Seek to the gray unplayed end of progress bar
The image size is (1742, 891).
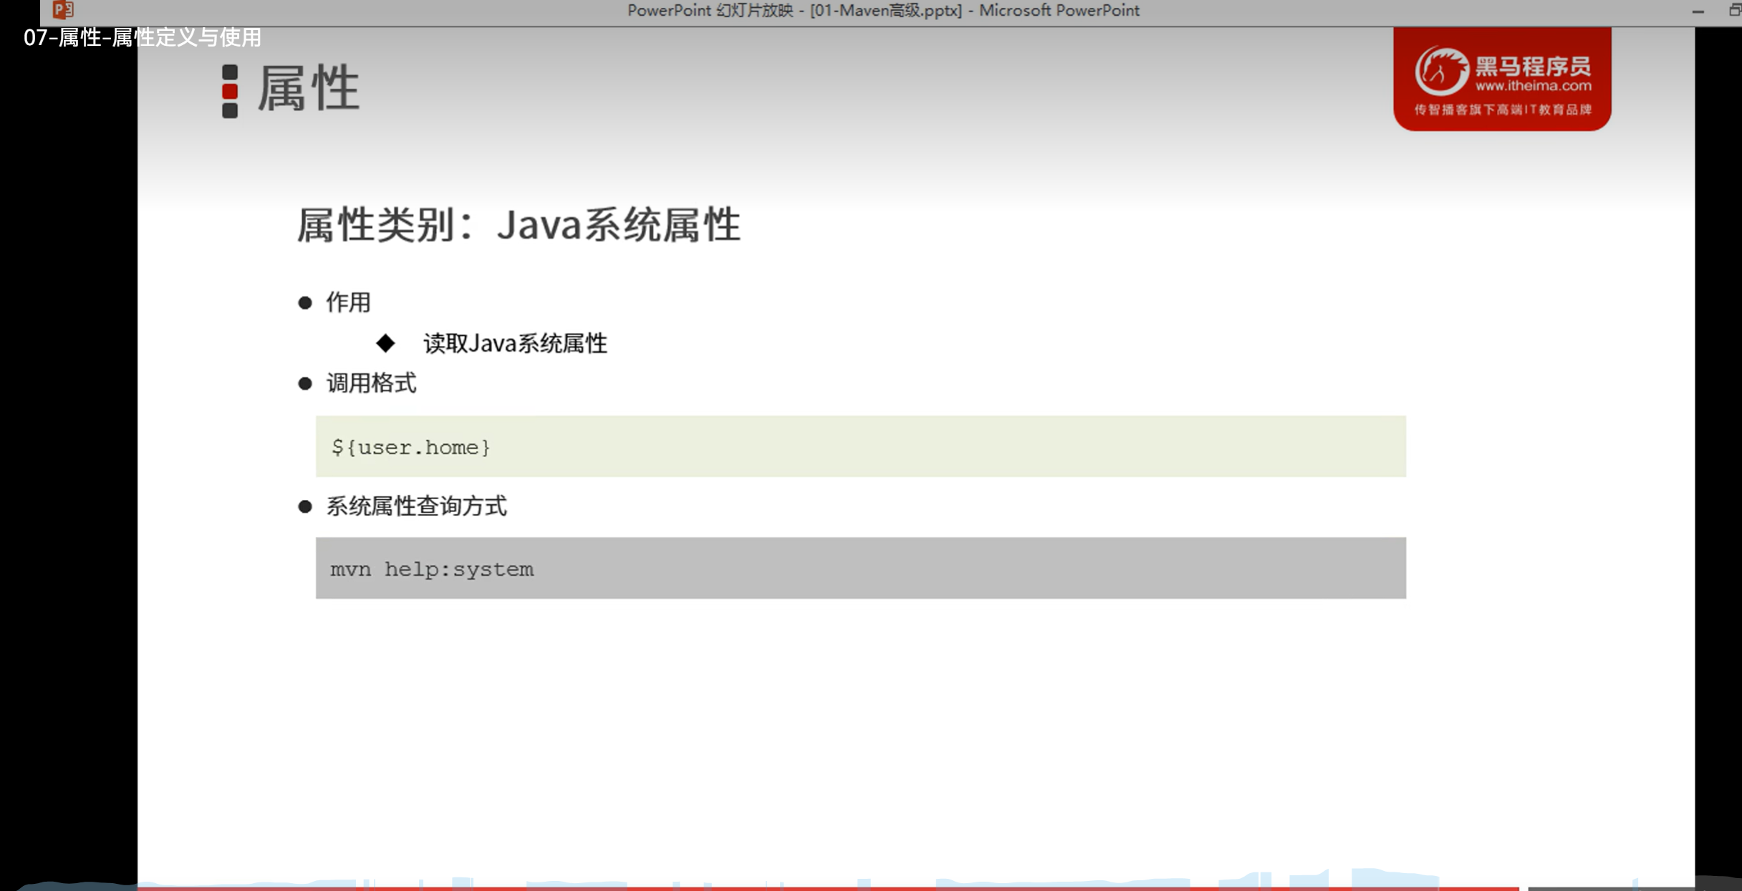pos(1612,888)
